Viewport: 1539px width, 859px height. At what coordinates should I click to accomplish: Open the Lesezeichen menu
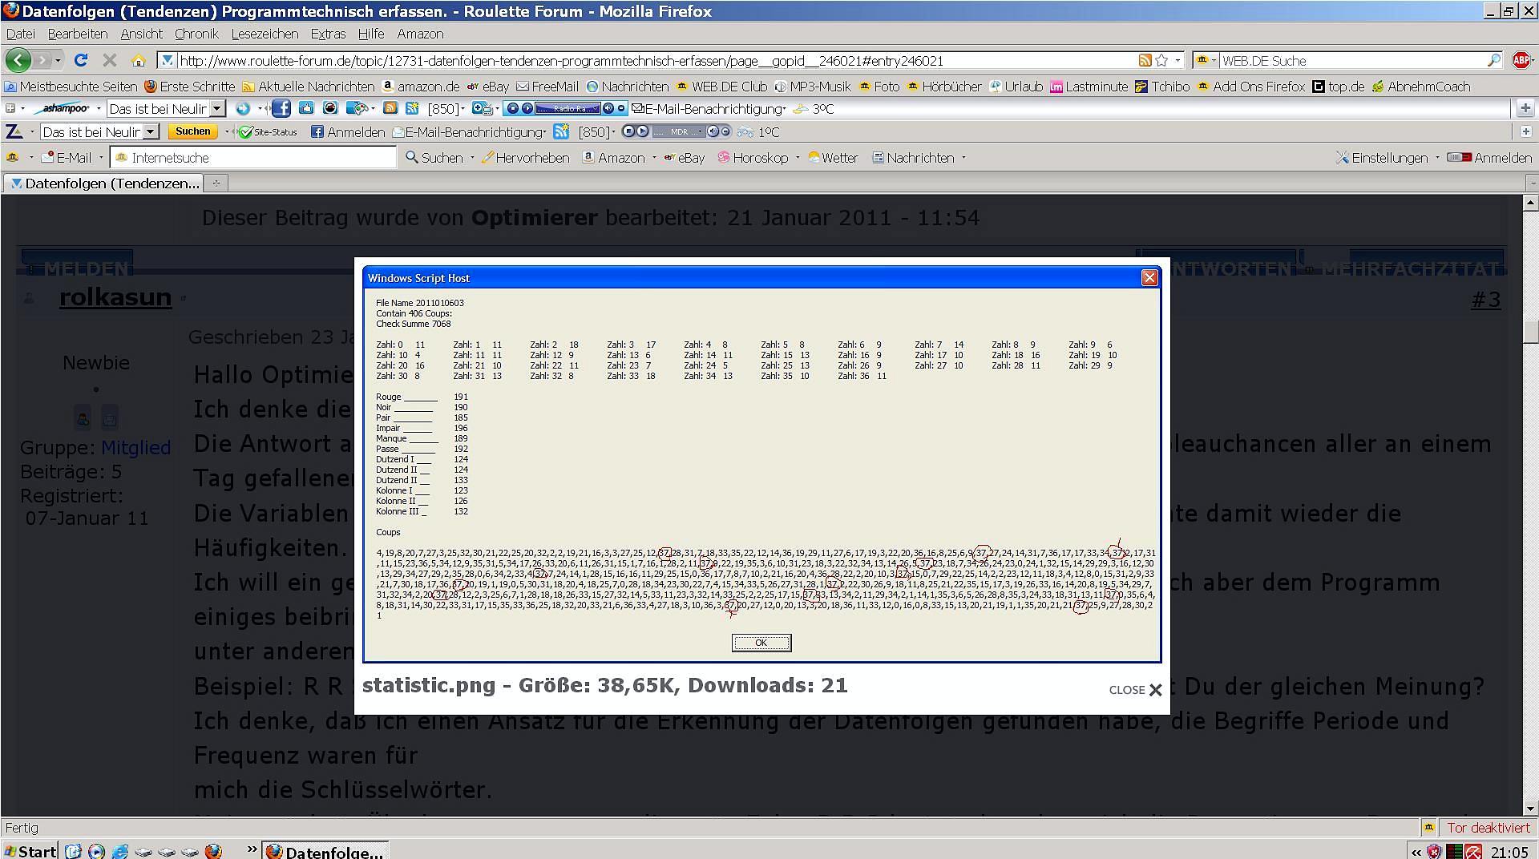pos(265,34)
